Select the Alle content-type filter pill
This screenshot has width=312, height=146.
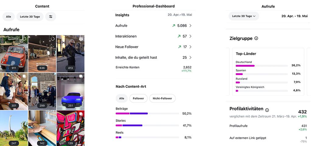(122, 98)
